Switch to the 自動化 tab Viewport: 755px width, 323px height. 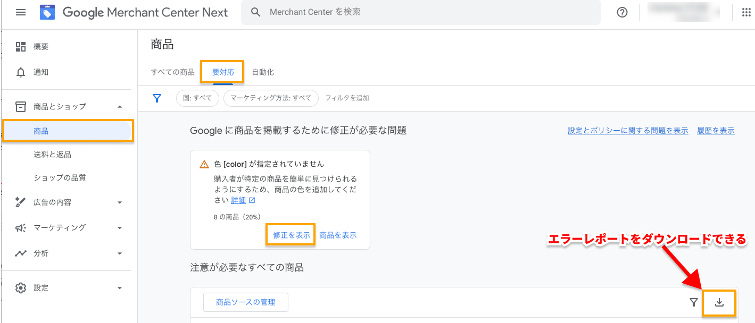point(263,72)
